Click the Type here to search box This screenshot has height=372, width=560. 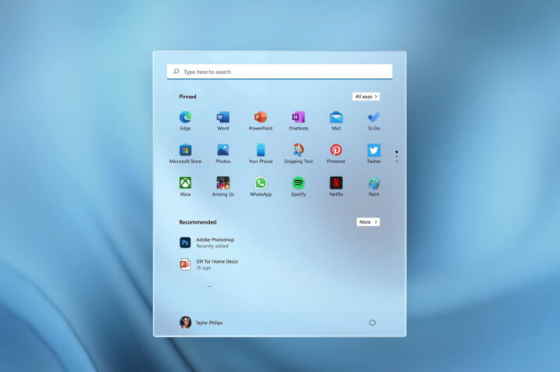(x=280, y=72)
